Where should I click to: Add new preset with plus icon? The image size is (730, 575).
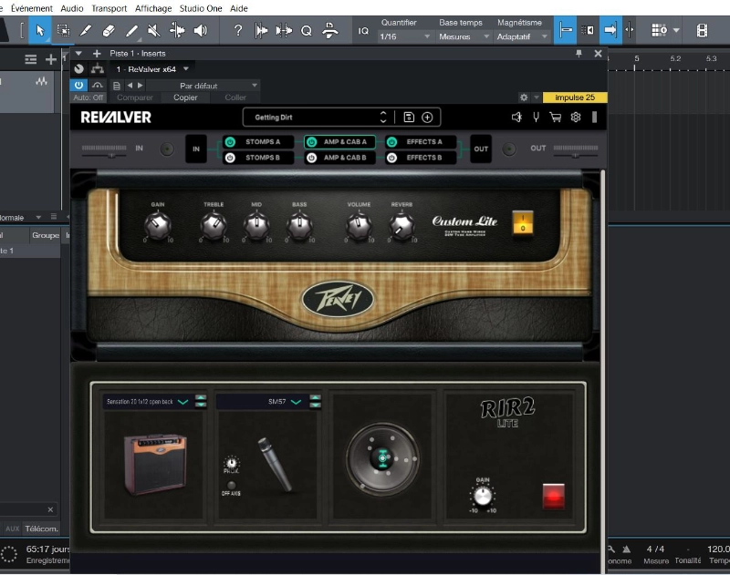[427, 118]
